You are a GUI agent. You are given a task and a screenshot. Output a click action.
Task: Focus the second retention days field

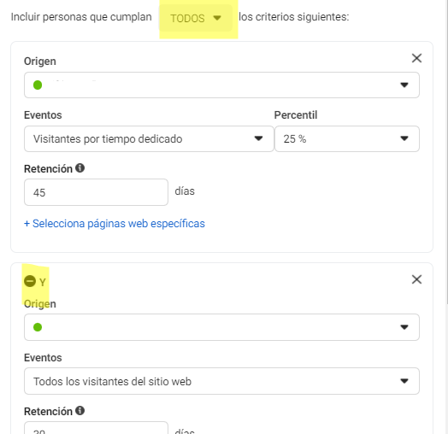click(x=96, y=428)
